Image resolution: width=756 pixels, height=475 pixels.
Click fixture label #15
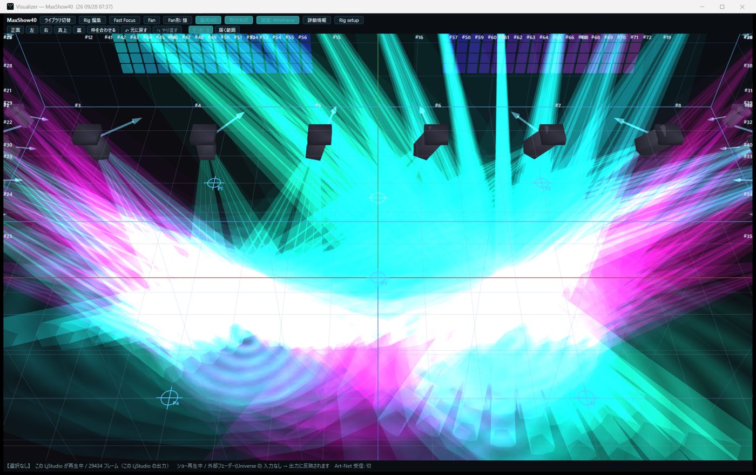336,37
